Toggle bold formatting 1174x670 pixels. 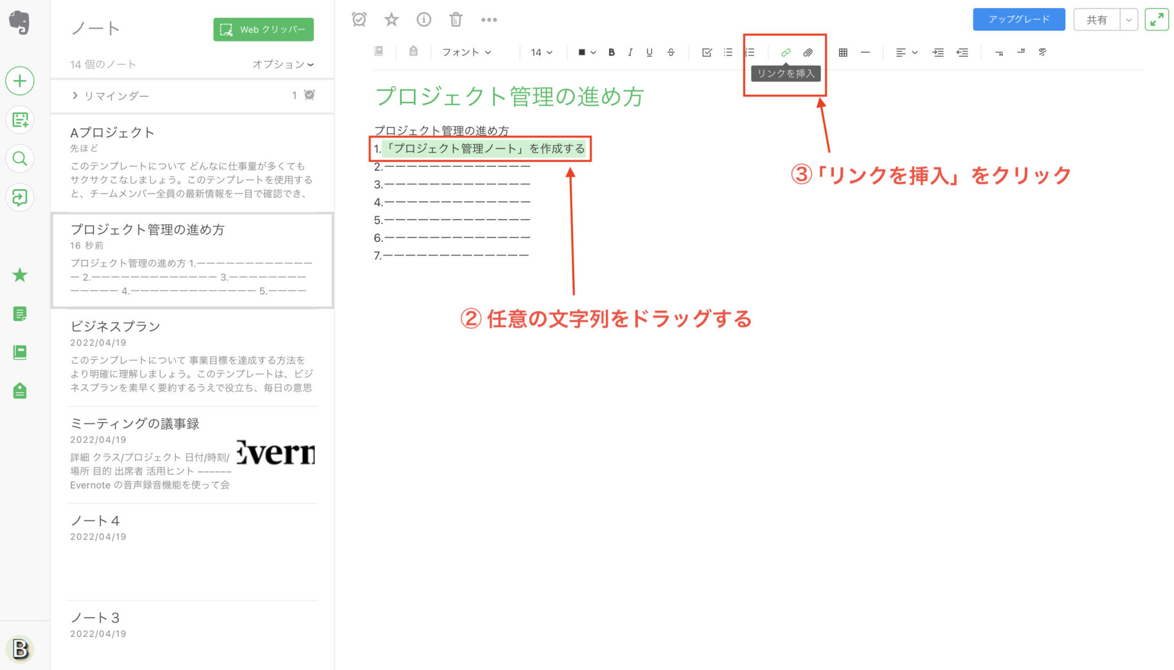[611, 53]
